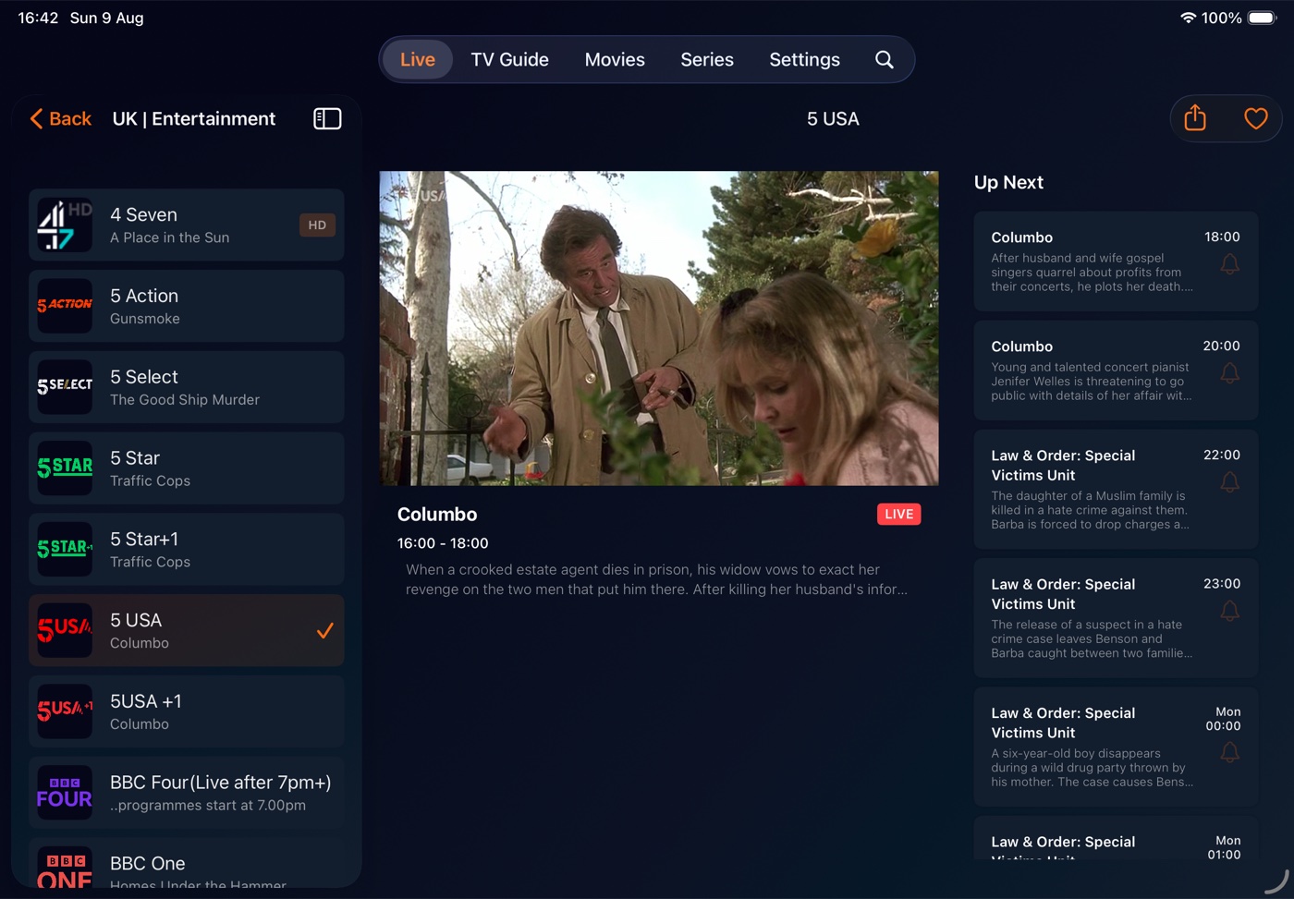1294x899 pixels.
Task: Click Traffic Cops under 5 Star+1
Action: (150, 562)
